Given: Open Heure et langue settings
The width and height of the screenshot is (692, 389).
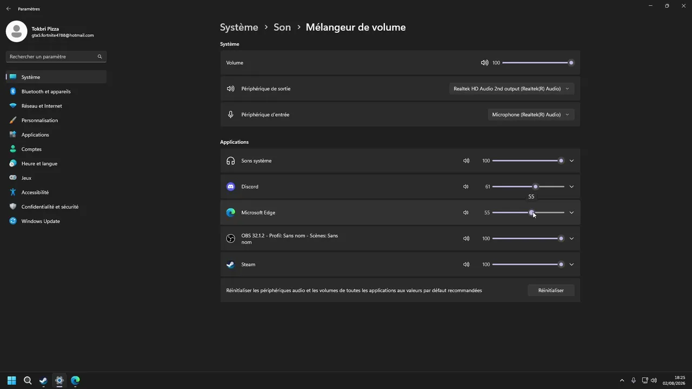Looking at the screenshot, I should coord(56,164).
